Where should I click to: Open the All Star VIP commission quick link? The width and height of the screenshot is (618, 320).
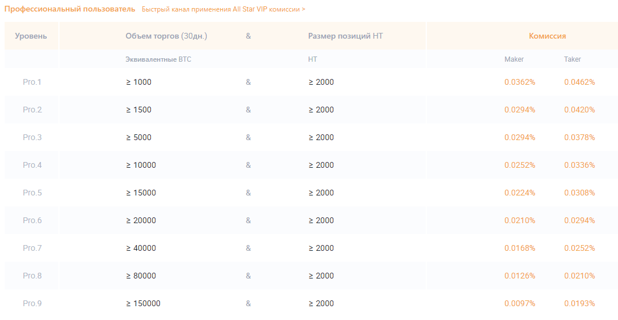tap(223, 10)
